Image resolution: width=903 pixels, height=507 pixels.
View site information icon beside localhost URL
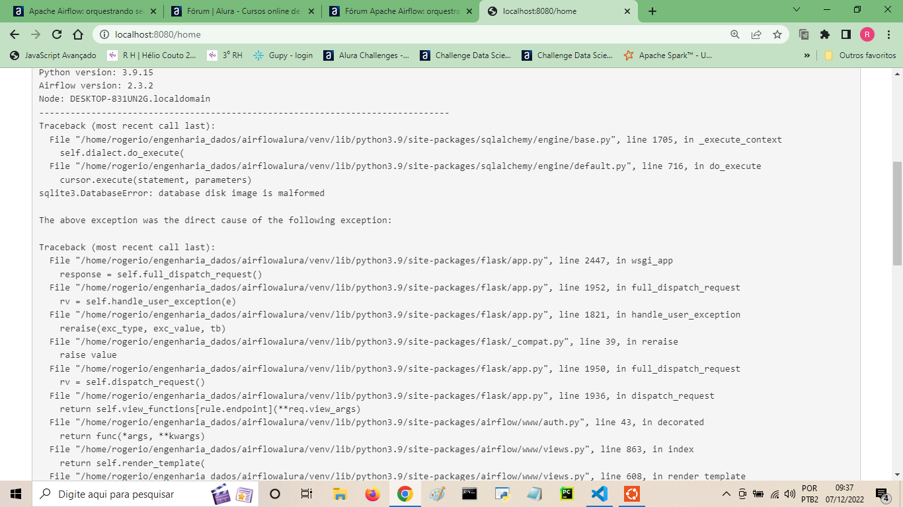(x=104, y=34)
